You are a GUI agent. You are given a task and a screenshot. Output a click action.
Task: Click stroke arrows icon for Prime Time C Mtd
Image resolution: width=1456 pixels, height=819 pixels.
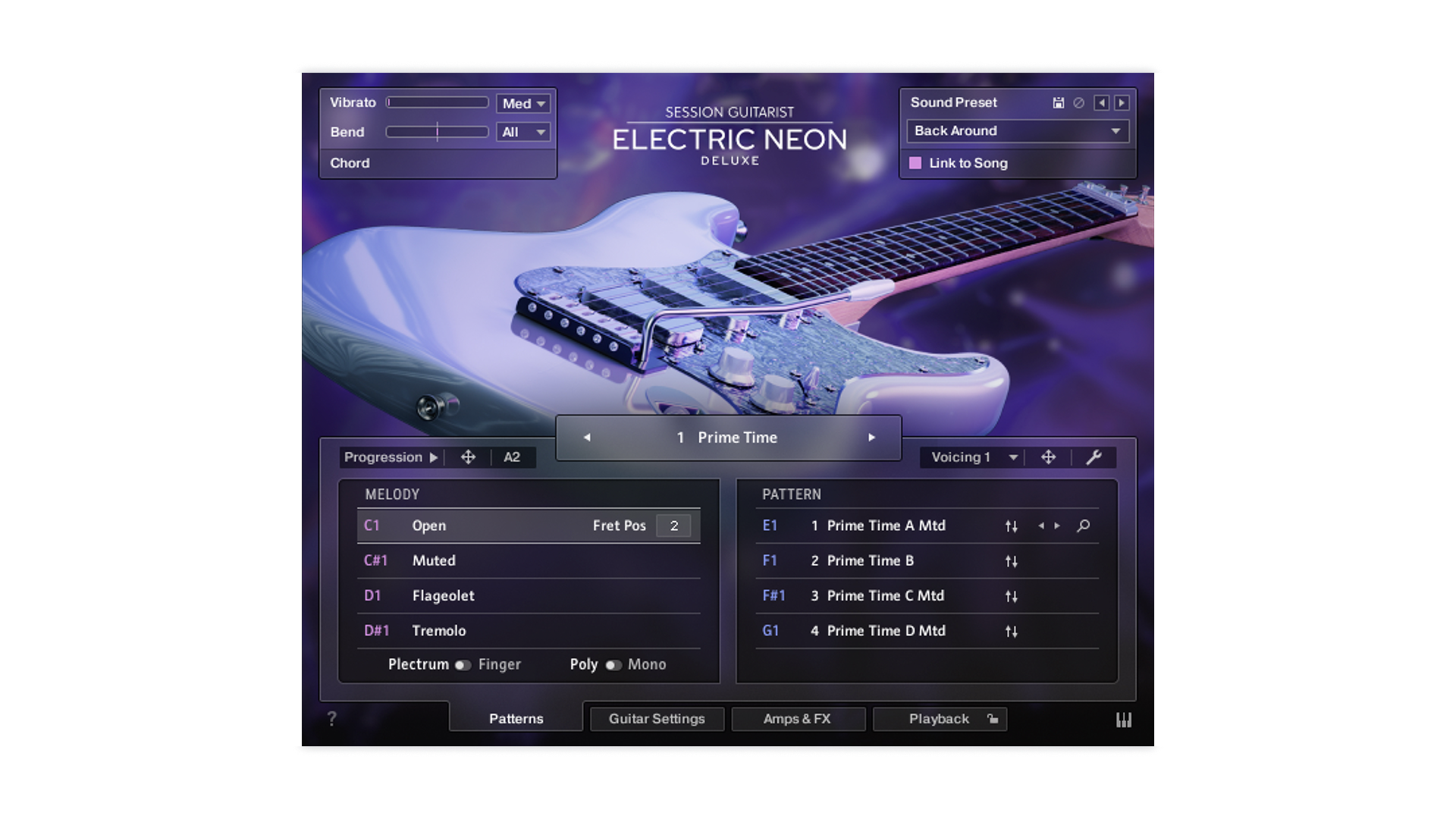coord(1012,596)
